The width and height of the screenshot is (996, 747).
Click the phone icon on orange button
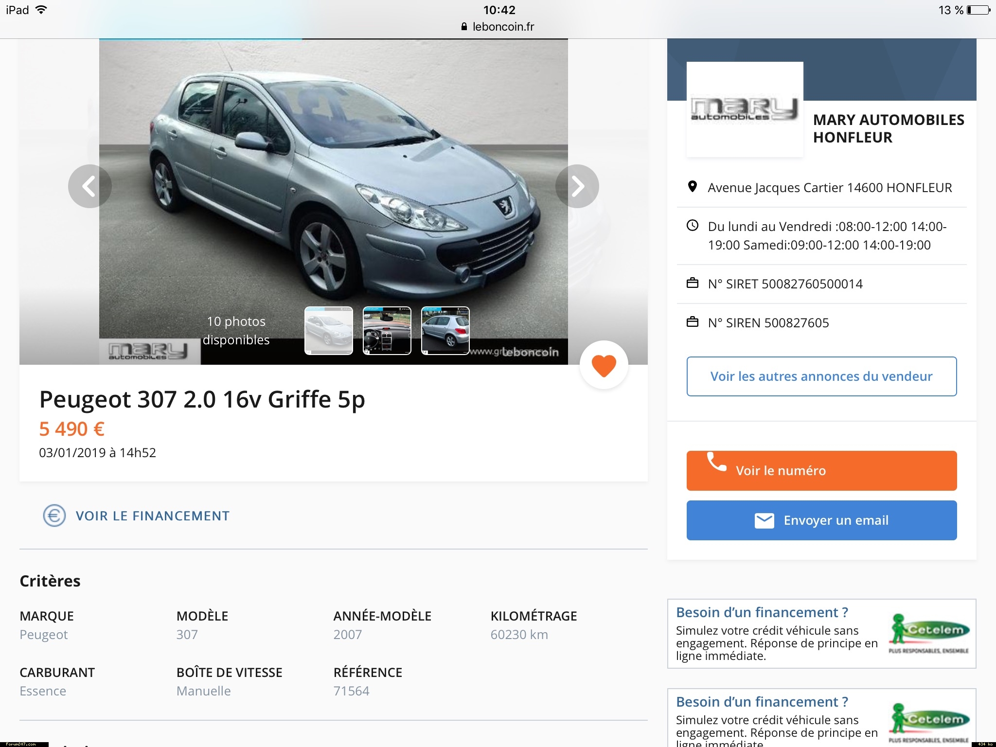click(716, 462)
